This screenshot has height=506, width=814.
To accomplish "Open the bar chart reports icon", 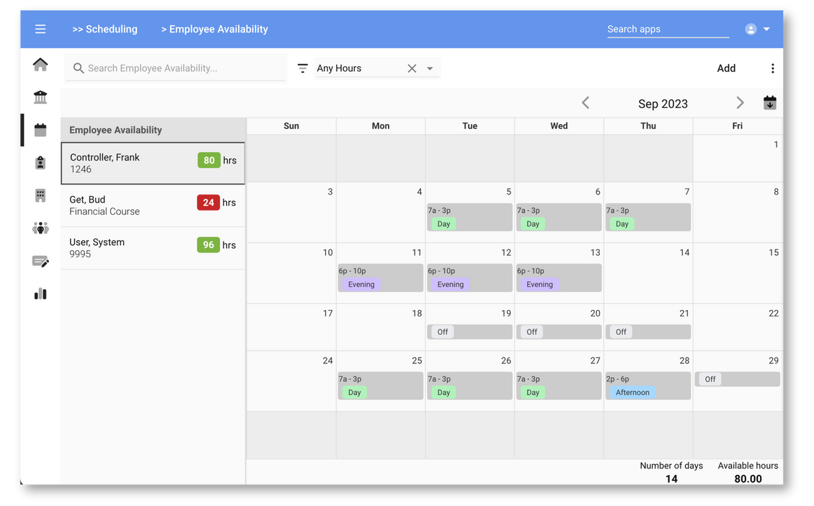I will tap(40, 293).
